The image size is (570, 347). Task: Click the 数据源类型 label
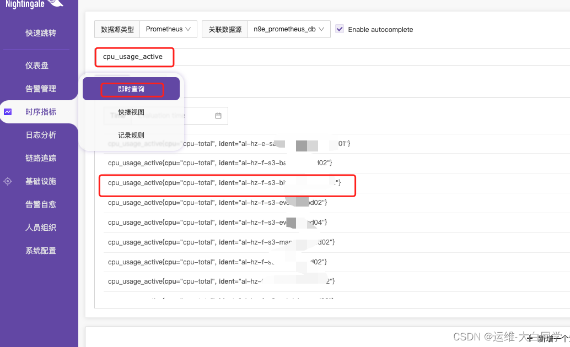(x=117, y=29)
